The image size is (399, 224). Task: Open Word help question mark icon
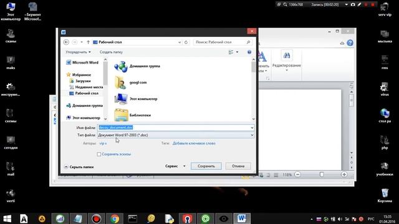350,43
